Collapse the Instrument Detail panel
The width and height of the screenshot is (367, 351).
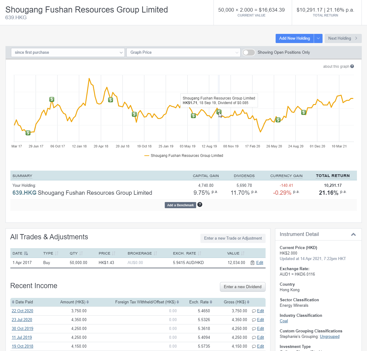(353, 234)
